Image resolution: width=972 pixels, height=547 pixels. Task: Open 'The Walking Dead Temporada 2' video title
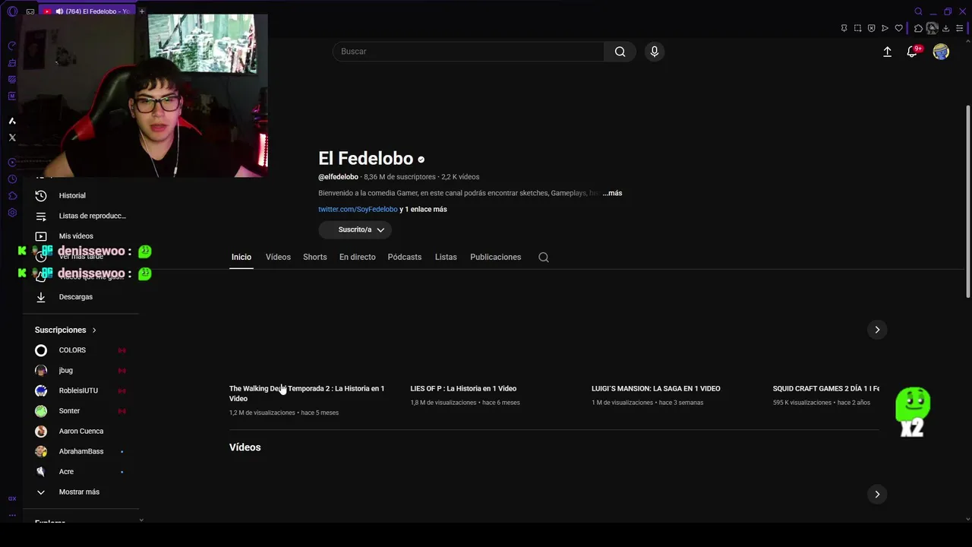307,394
